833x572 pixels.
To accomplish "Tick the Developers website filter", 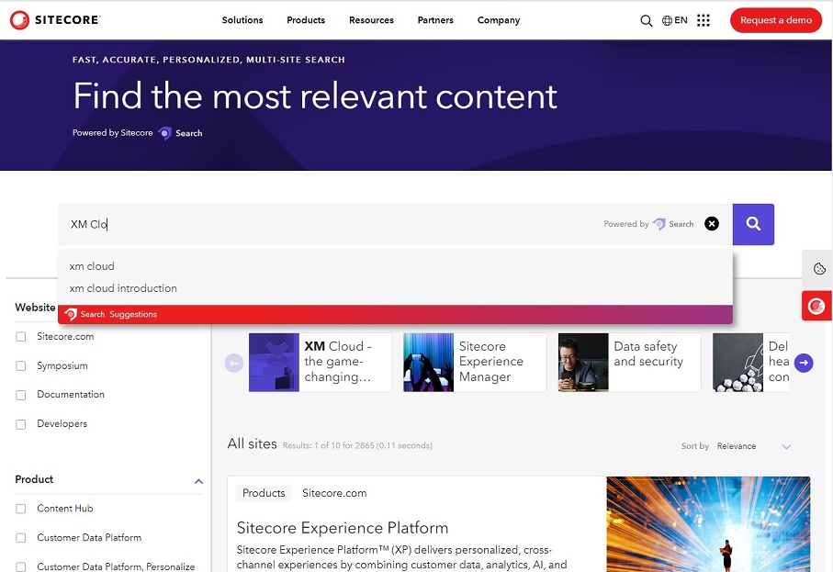I will click(21, 424).
